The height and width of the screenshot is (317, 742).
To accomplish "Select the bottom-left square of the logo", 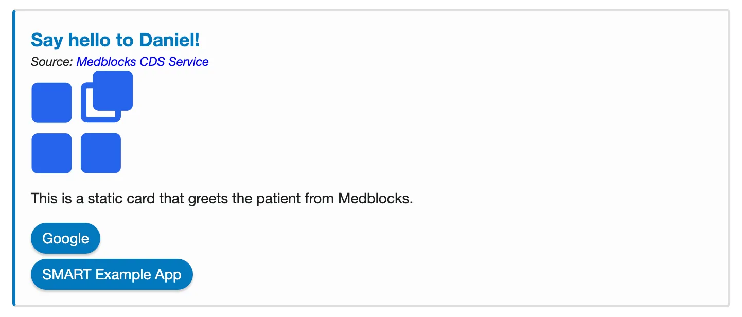I will coord(51,153).
